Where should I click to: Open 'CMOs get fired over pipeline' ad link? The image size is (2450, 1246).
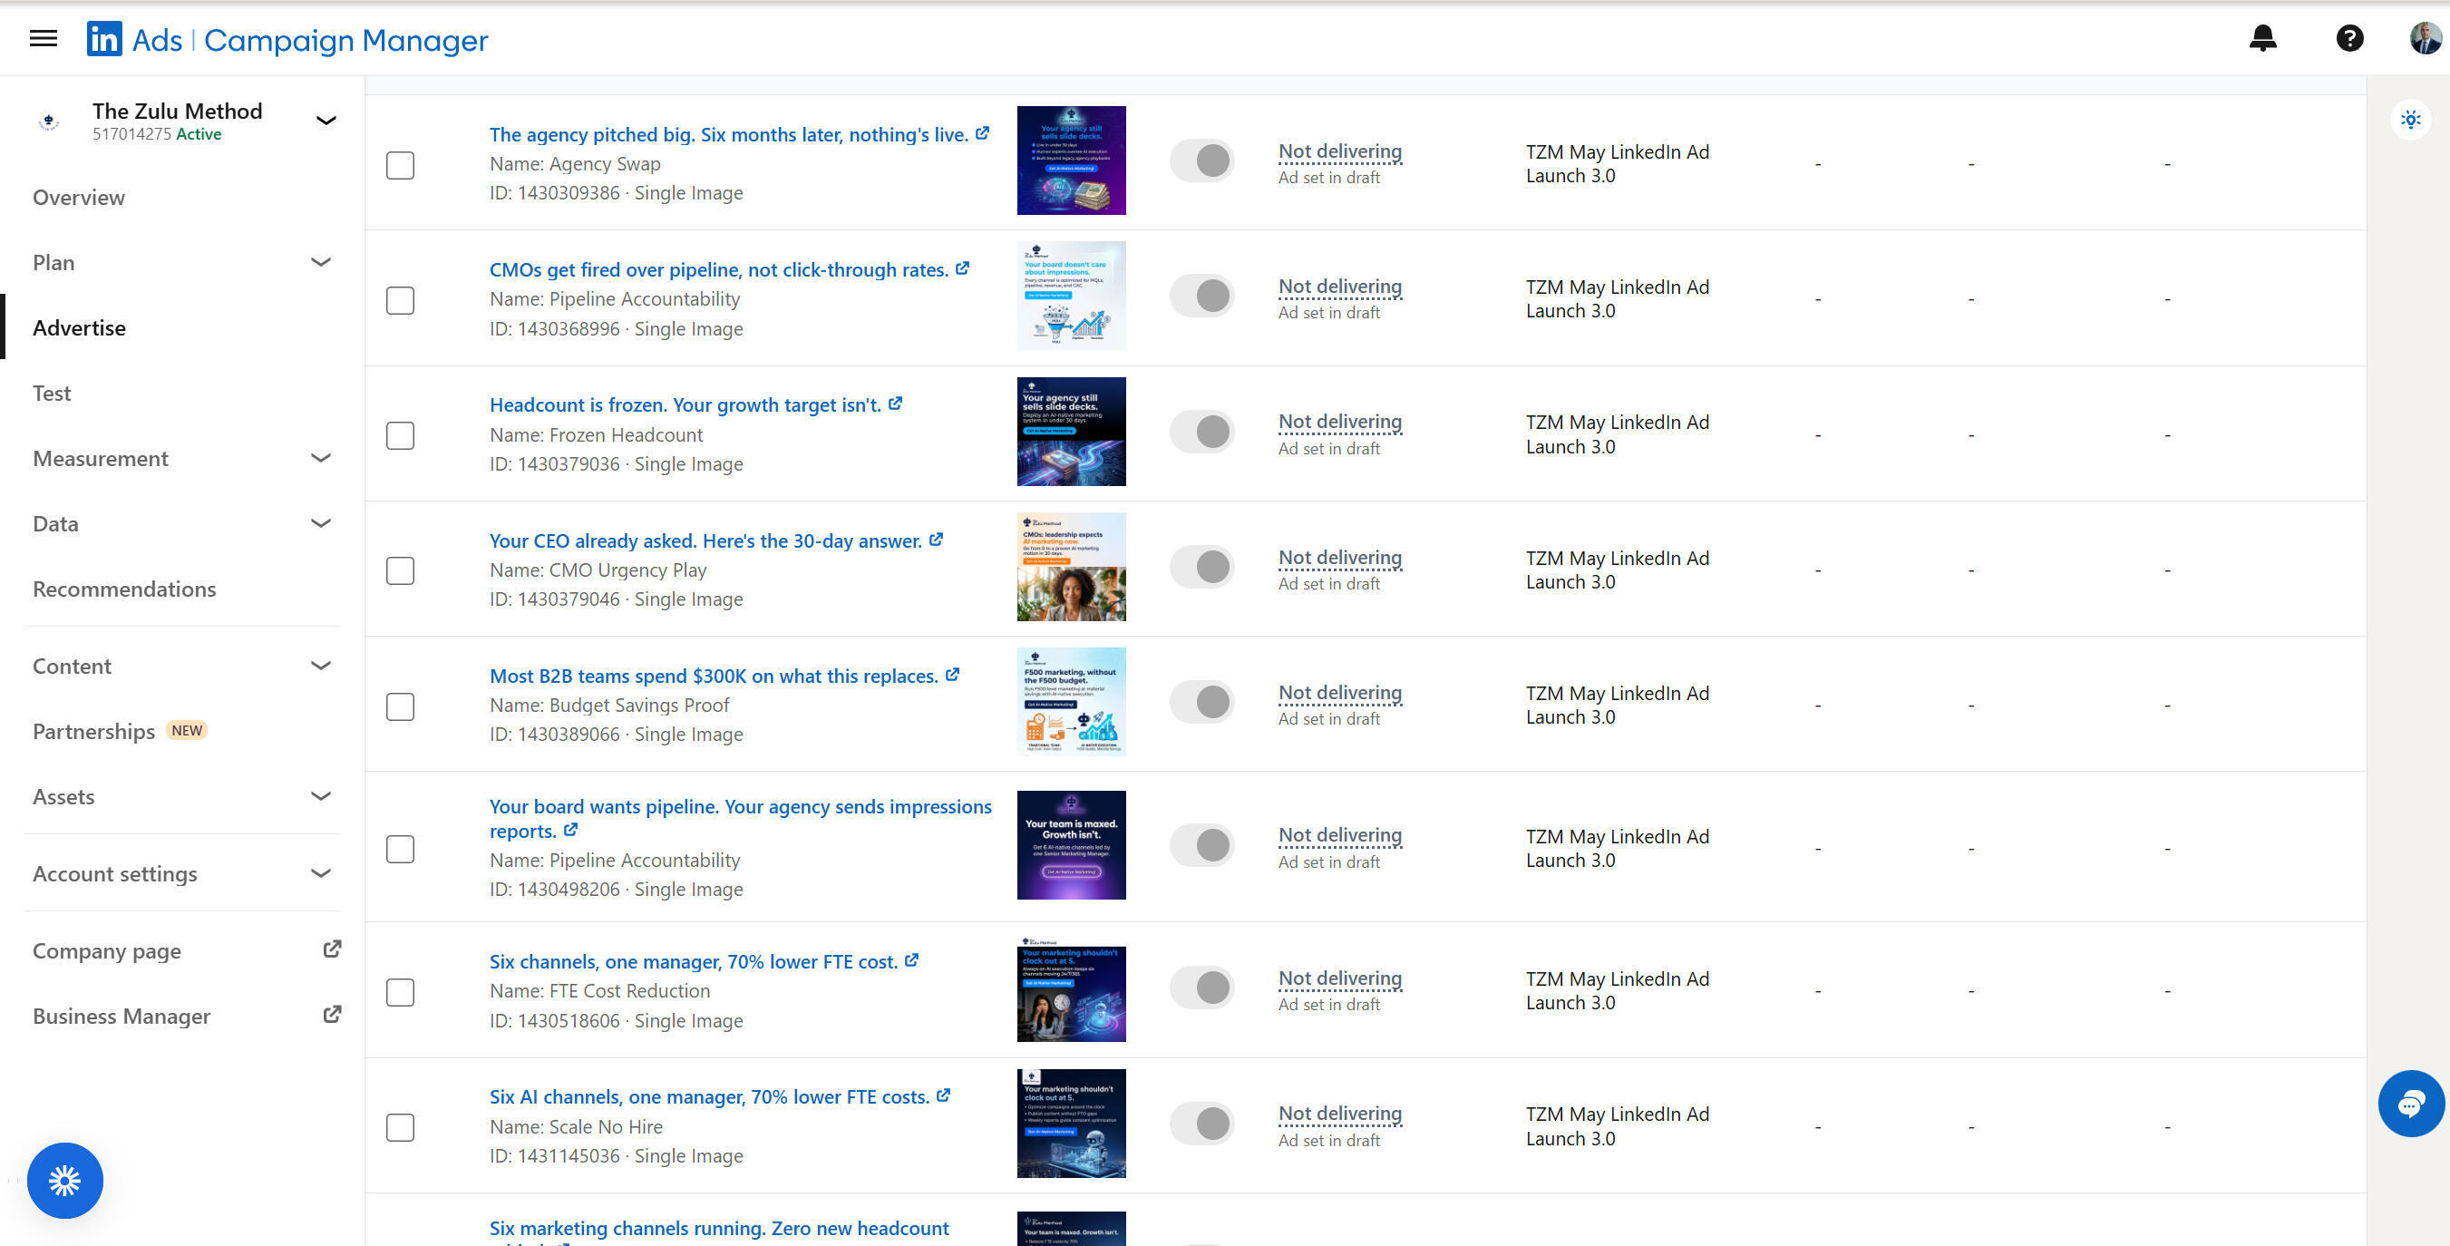[719, 269]
